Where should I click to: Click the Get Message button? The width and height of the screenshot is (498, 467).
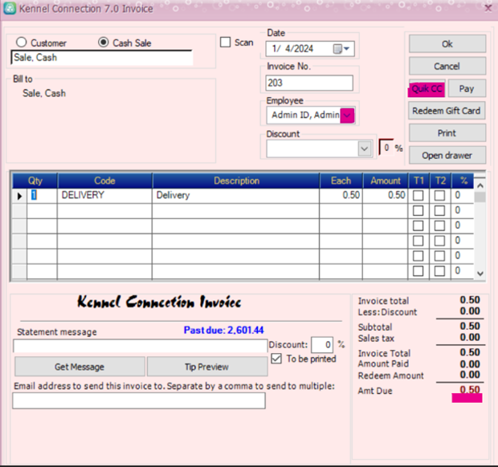click(x=80, y=367)
